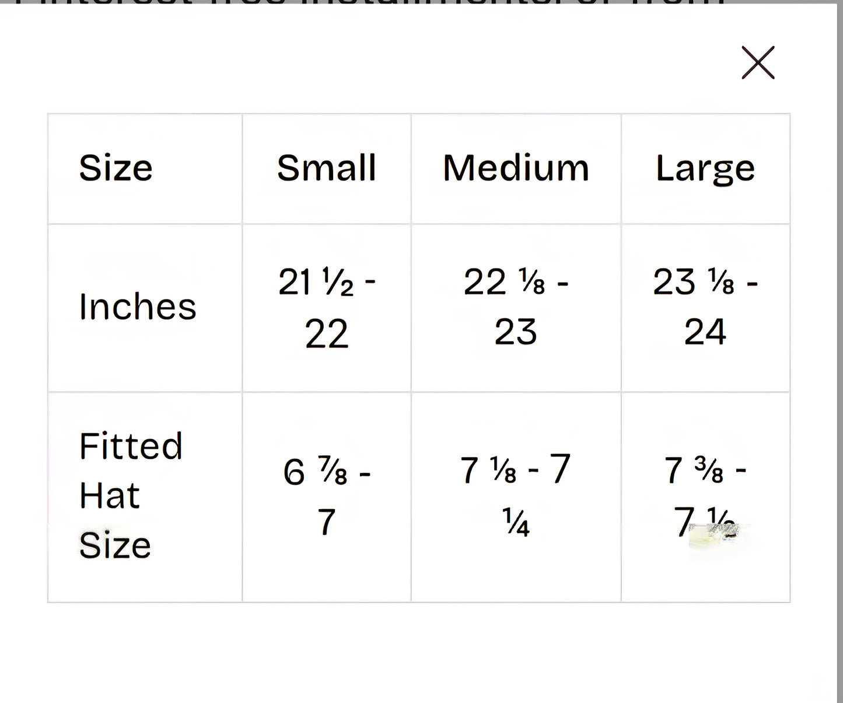Click the '¼' fraction under Medium hat size
This screenshot has width=843, height=703.
pos(516,523)
